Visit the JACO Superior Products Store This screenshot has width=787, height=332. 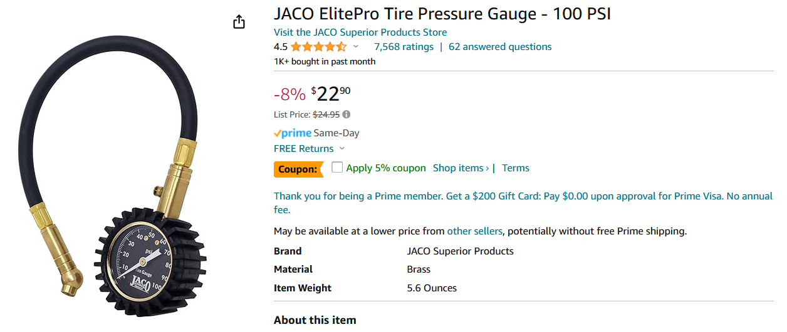(360, 33)
